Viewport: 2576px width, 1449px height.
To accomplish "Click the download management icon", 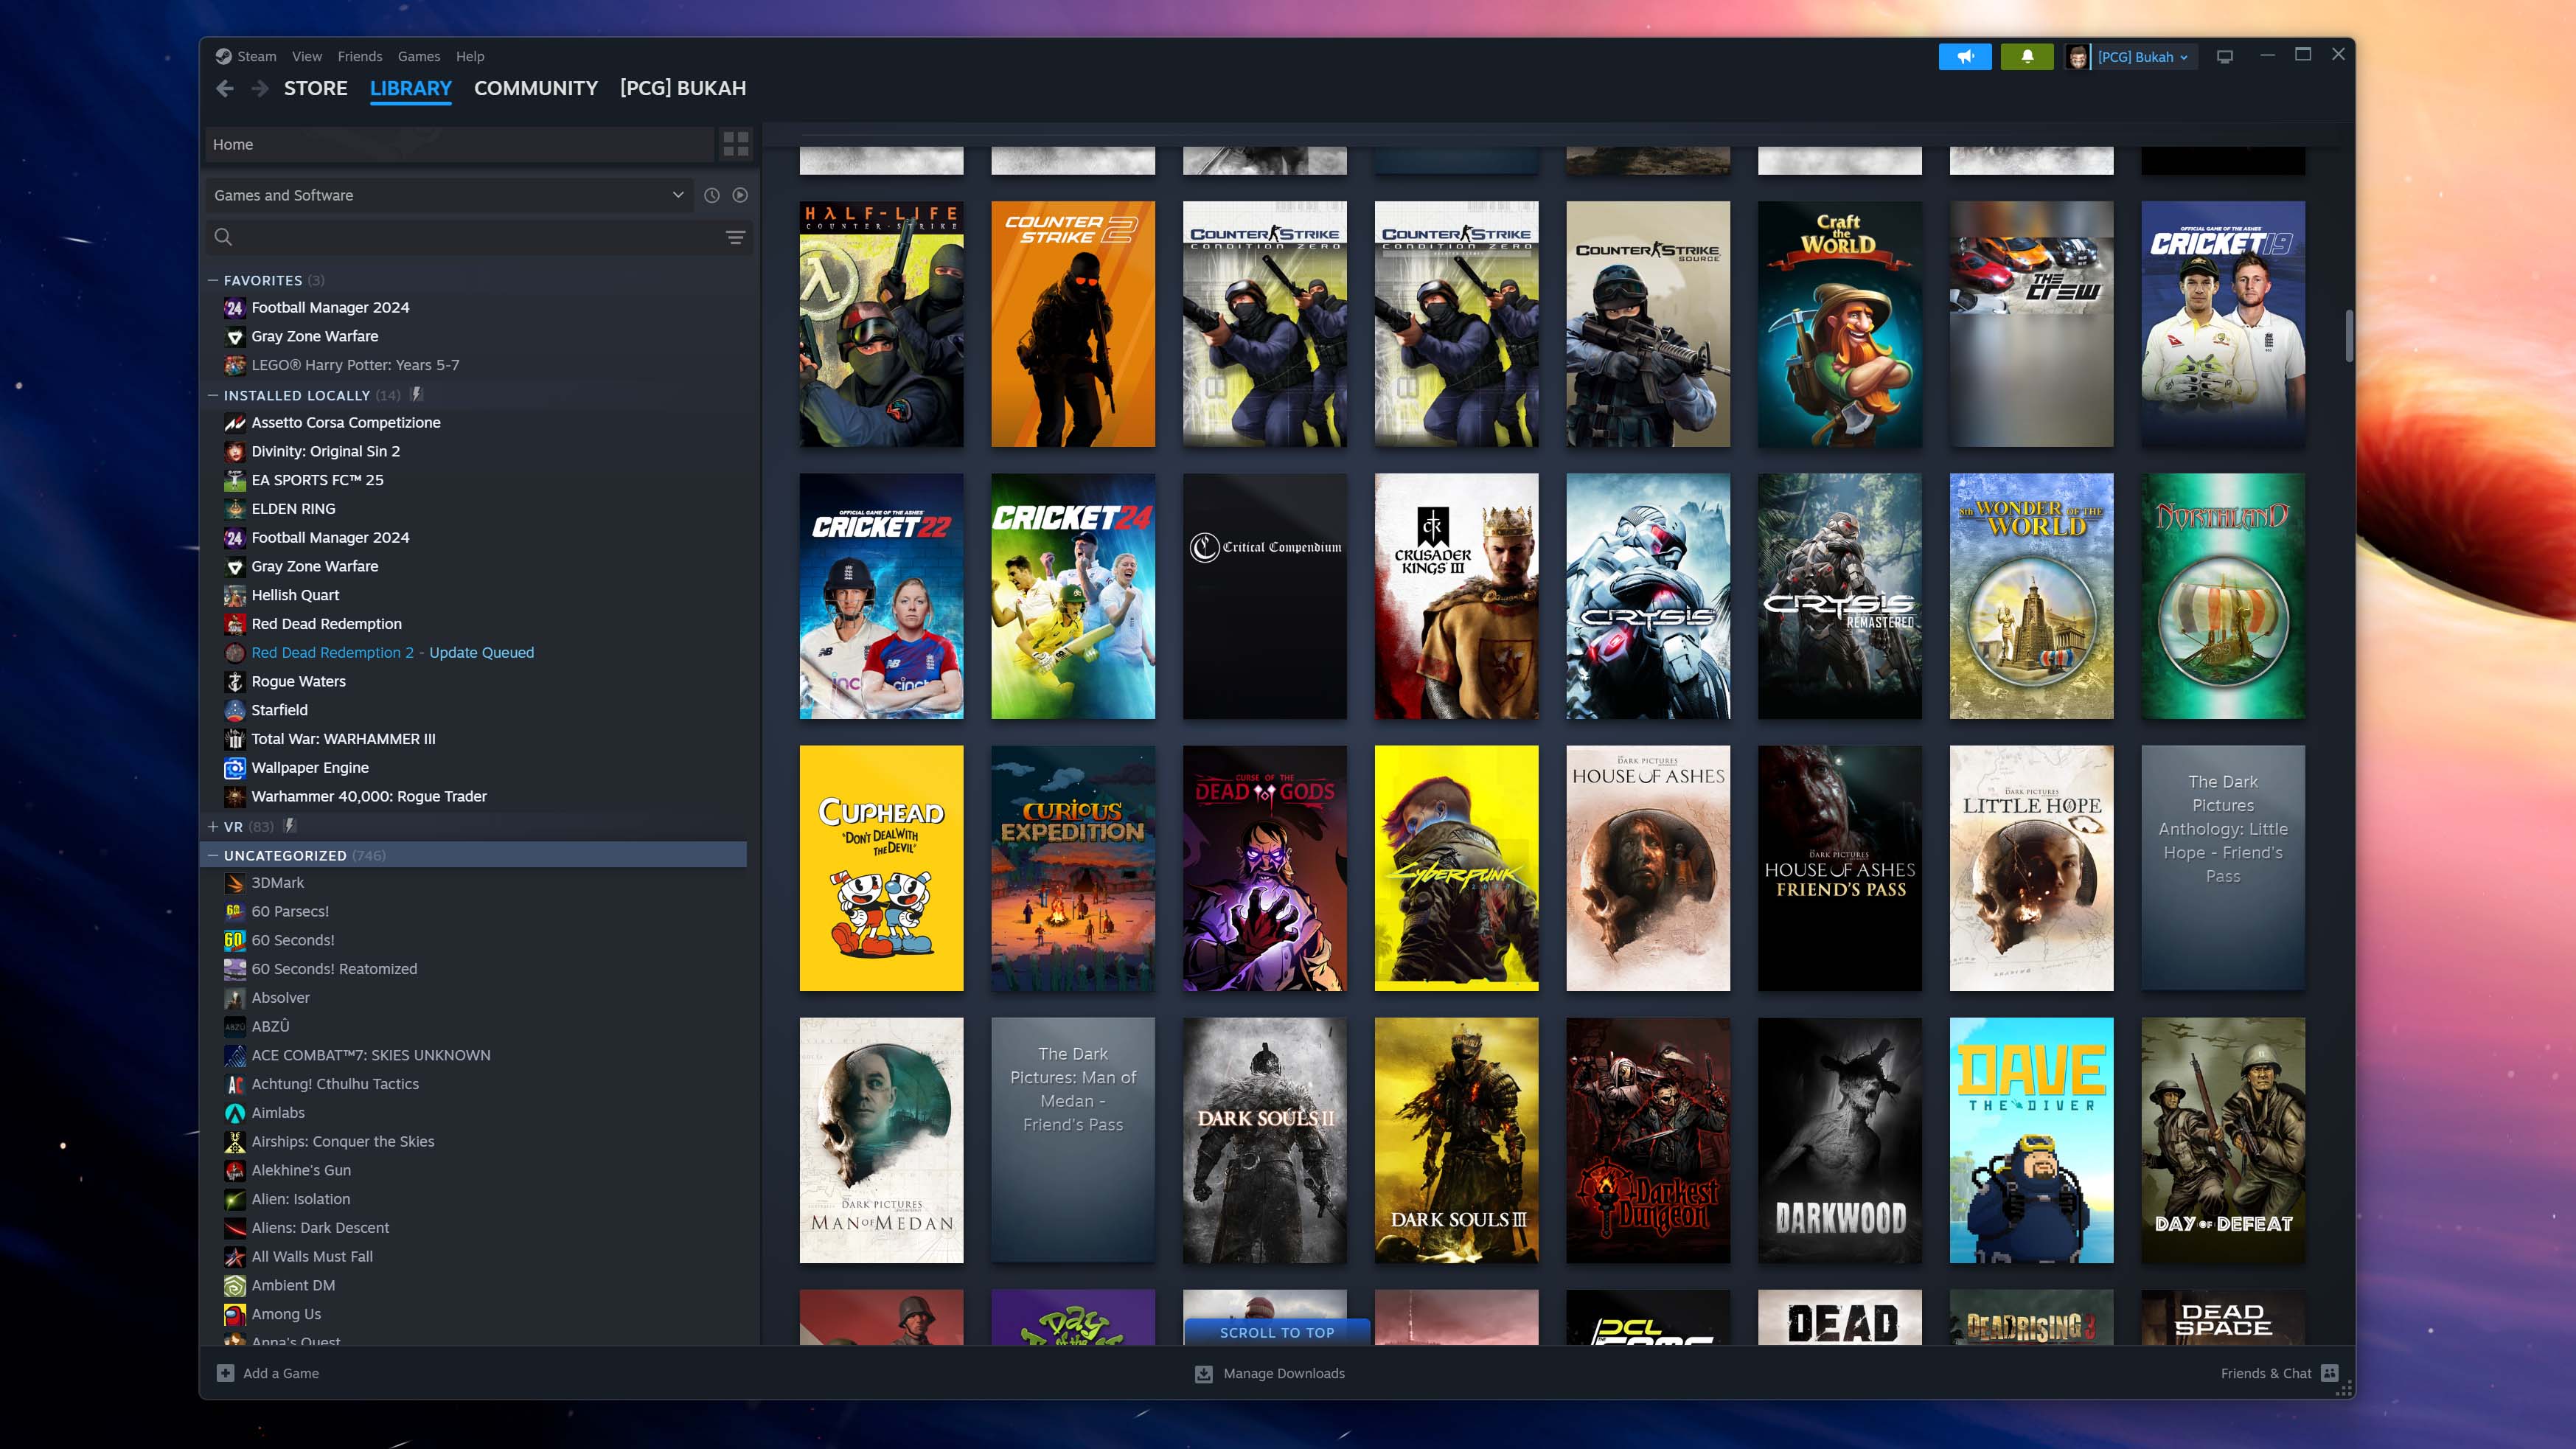I will [x=1203, y=1373].
